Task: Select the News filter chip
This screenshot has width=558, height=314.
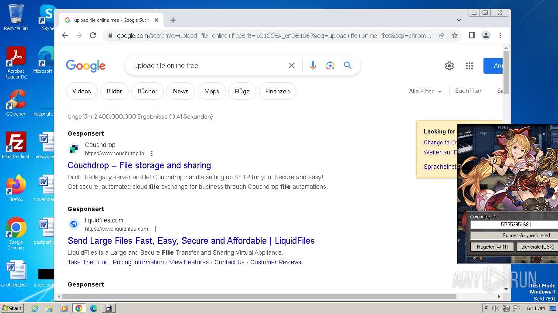Action: [x=180, y=91]
